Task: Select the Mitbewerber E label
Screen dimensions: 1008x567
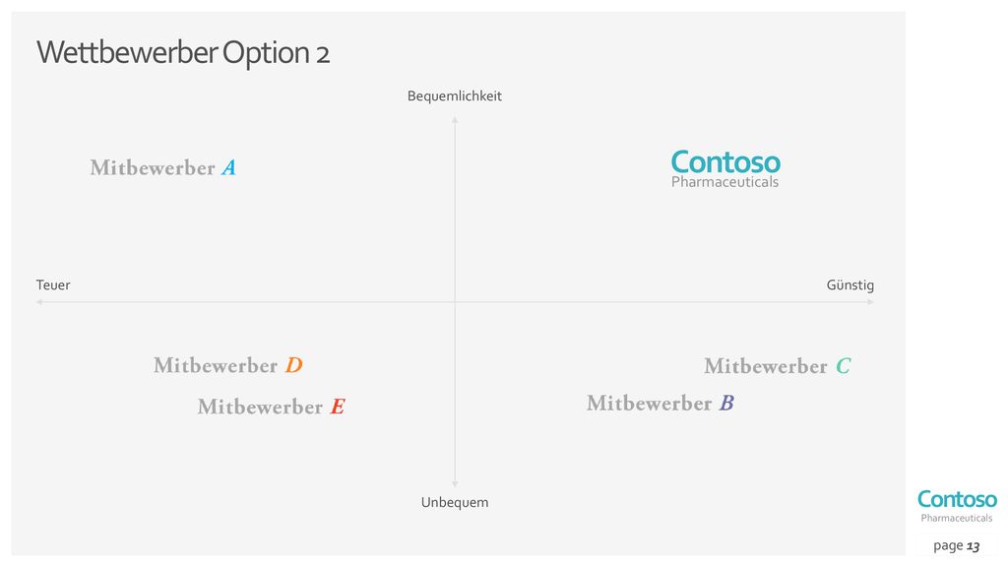Action: tap(272, 407)
